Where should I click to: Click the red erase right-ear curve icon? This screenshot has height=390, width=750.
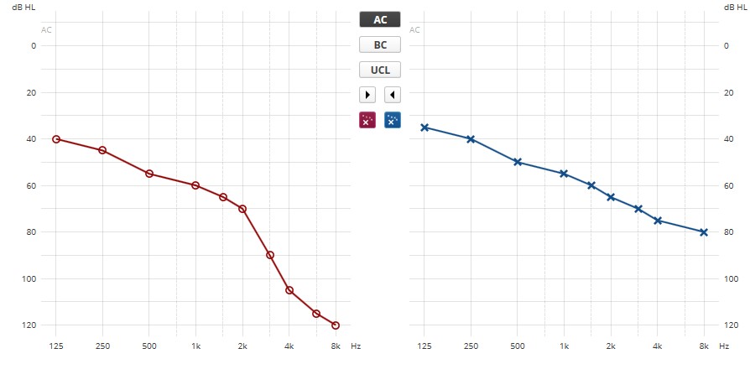click(367, 120)
